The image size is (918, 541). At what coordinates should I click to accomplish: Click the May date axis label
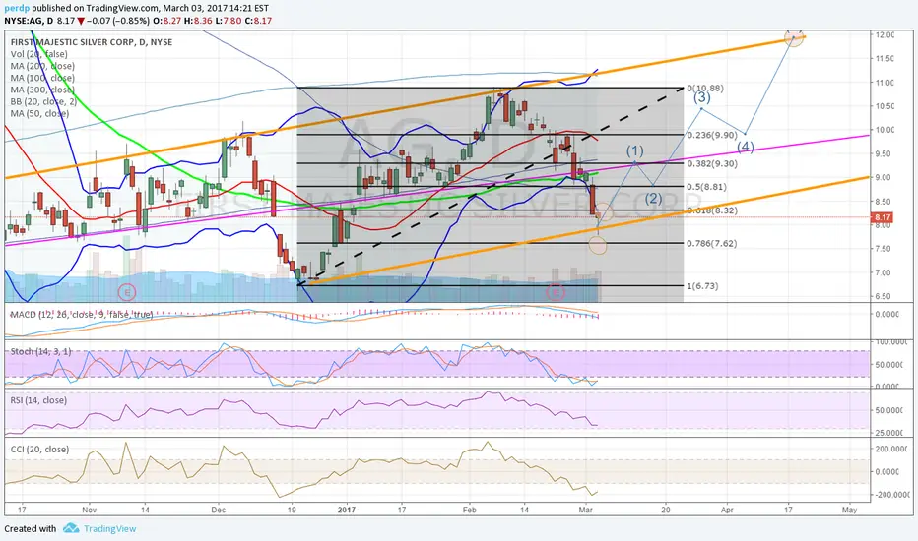[x=849, y=510]
